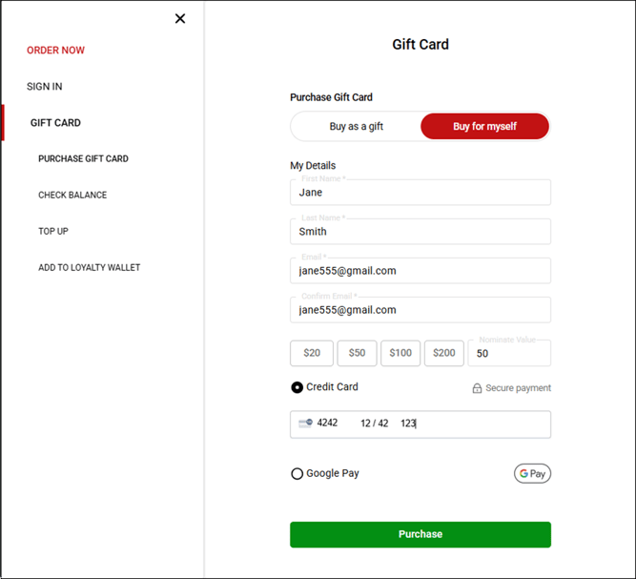Click the First Name field
Screen dimensions: 636x579
click(420, 193)
